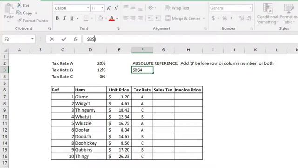
Task: Click the 'Sales Tax' header cell
Action: 163,90
